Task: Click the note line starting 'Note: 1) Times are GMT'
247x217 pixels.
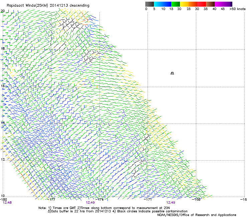Action: 104,208
